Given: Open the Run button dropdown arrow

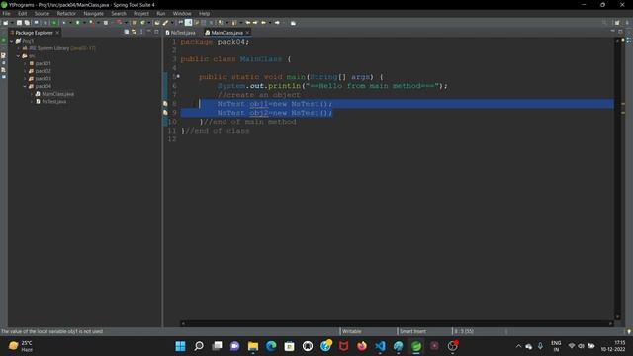Looking at the screenshot, I should point(84,23).
